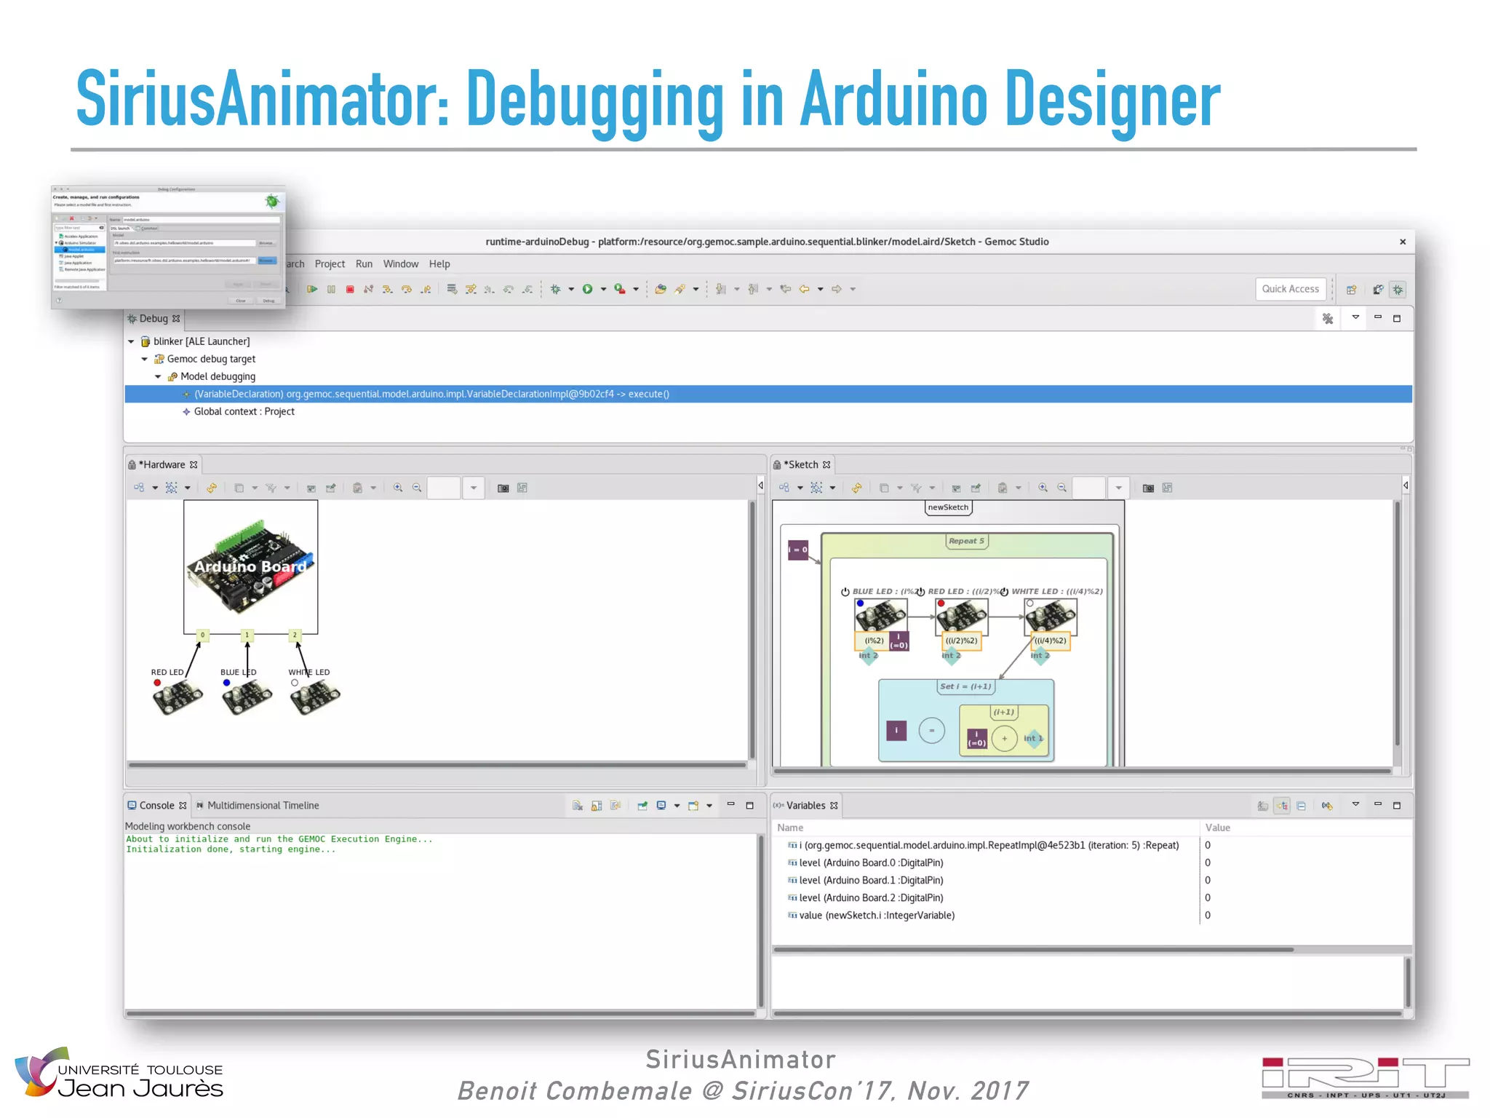Screen dimensions: 1490x1118
Task: Click Clear Console icon
Action: (x=578, y=806)
